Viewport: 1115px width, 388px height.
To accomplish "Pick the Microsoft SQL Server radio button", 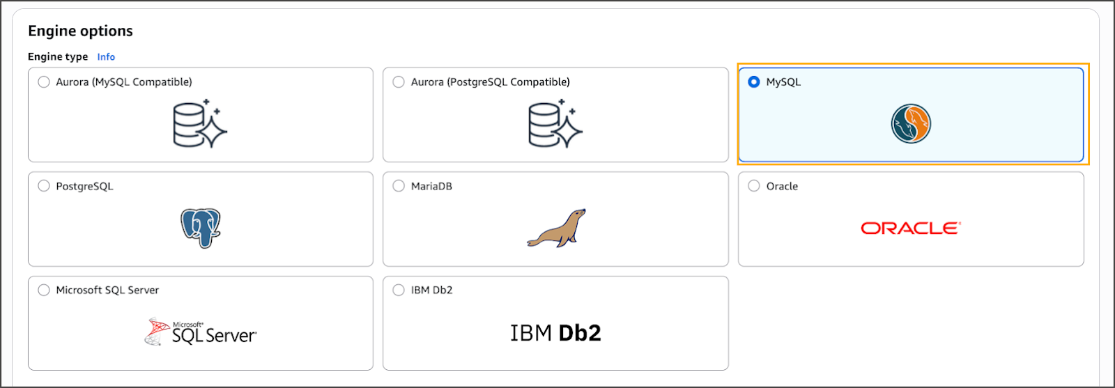I will coord(44,290).
